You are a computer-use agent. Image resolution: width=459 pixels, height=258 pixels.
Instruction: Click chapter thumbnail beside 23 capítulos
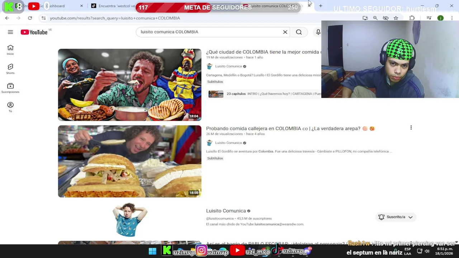(216, 94)
